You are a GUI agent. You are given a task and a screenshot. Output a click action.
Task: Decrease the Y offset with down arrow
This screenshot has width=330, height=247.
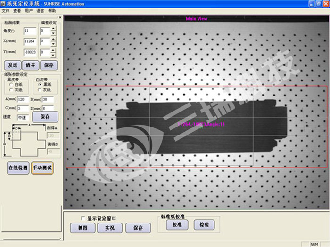pos(53,55)
